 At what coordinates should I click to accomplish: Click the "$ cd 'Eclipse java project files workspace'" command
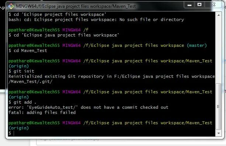click(x=64, y=35)
